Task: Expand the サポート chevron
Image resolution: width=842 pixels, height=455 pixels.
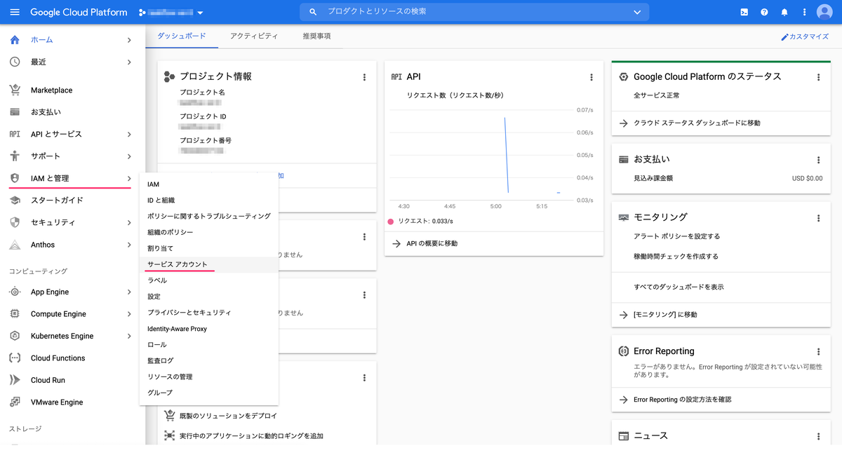Action: tap(129, 156)
